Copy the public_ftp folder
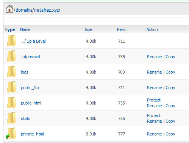Viewport: 189px width, 143px height. [x=170, y=88]
